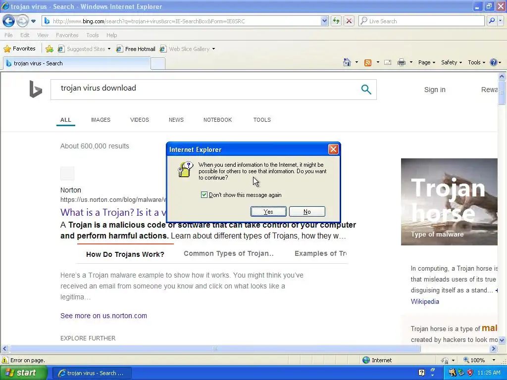The image size is (507, 380).
Task: Add page to Favorites Bar star icon
Action: point(50,49)
